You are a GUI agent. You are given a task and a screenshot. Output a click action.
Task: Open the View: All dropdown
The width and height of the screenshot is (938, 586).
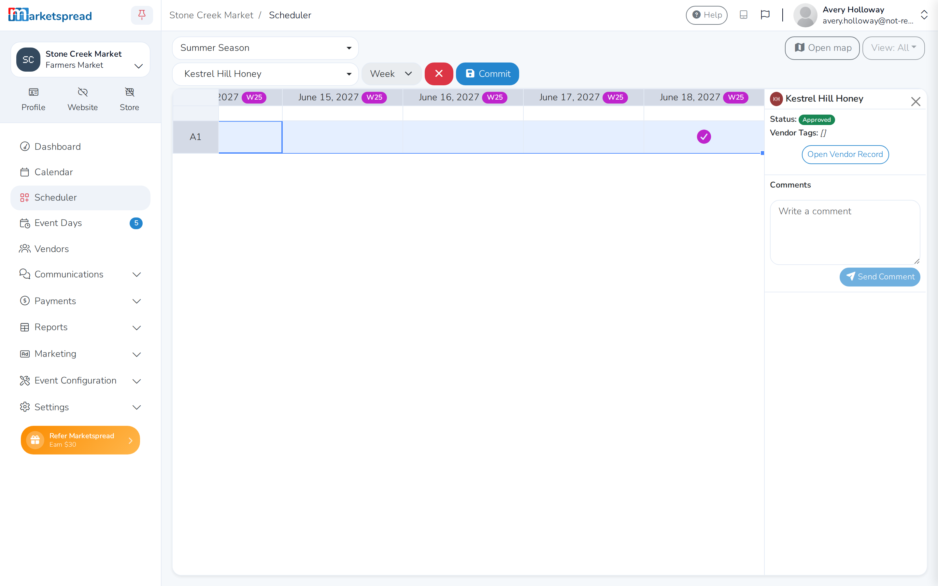coord(893,48)
